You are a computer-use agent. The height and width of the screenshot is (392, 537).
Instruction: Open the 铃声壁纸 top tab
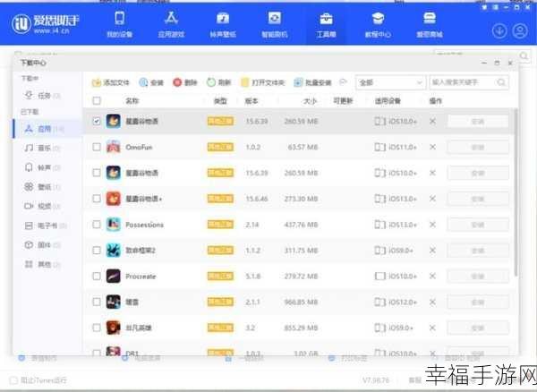point(223,24)
